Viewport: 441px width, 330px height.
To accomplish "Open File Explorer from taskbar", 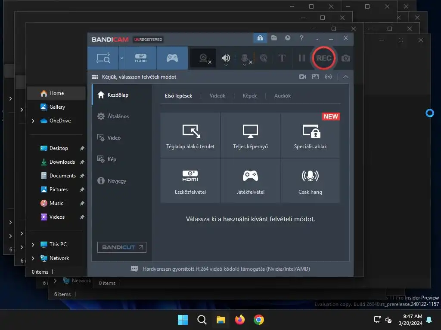I will (x=221, y=320).
